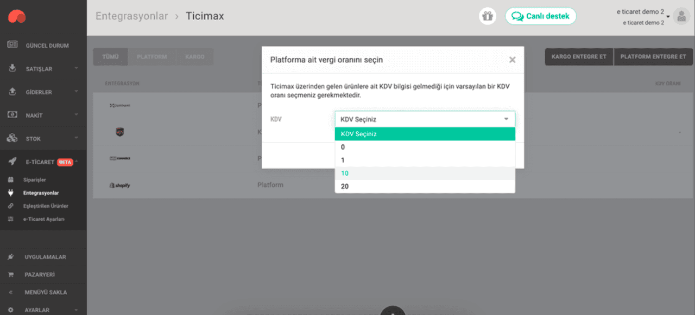Screen dimensions: 695x315
Task: Open the KDV Seçiniz dropdown
Action: click(425, 119)
